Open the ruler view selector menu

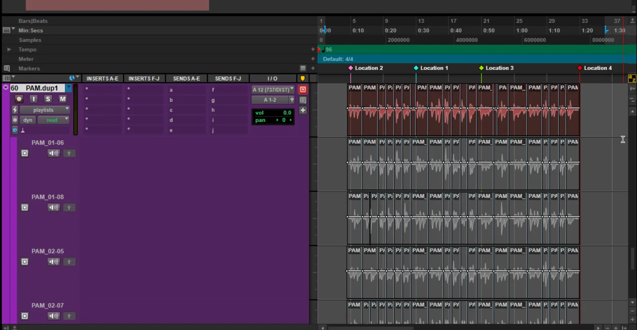pyautogui.click(x=8, y=30)
